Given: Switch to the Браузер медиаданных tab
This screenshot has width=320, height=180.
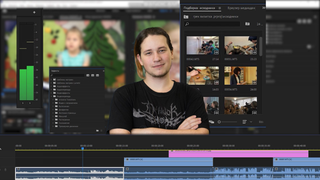Looking at the screenshot, I should coord(241,8).
